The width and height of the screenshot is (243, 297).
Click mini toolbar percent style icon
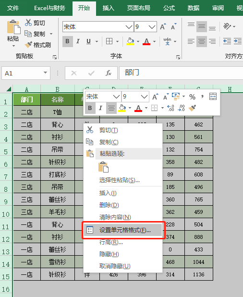[x=192, y=97]
